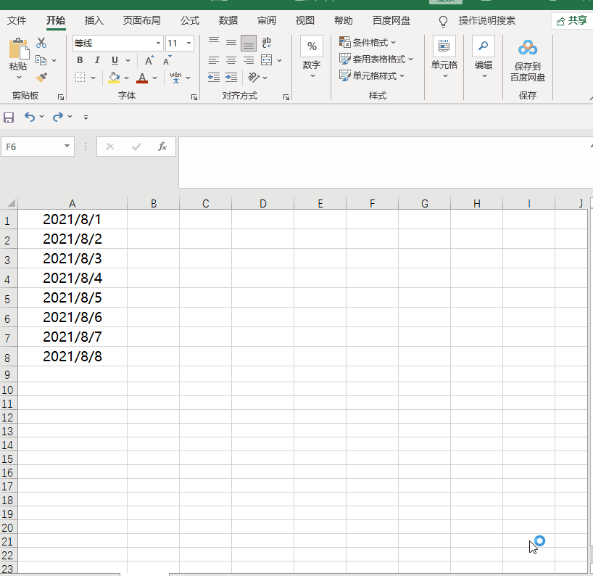Click text orientation icon
This screenshot has height=576, width=593.
[254, 78]
